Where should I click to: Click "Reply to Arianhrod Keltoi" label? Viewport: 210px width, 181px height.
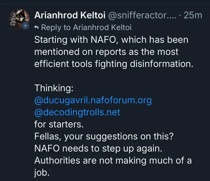pos(86,27)
